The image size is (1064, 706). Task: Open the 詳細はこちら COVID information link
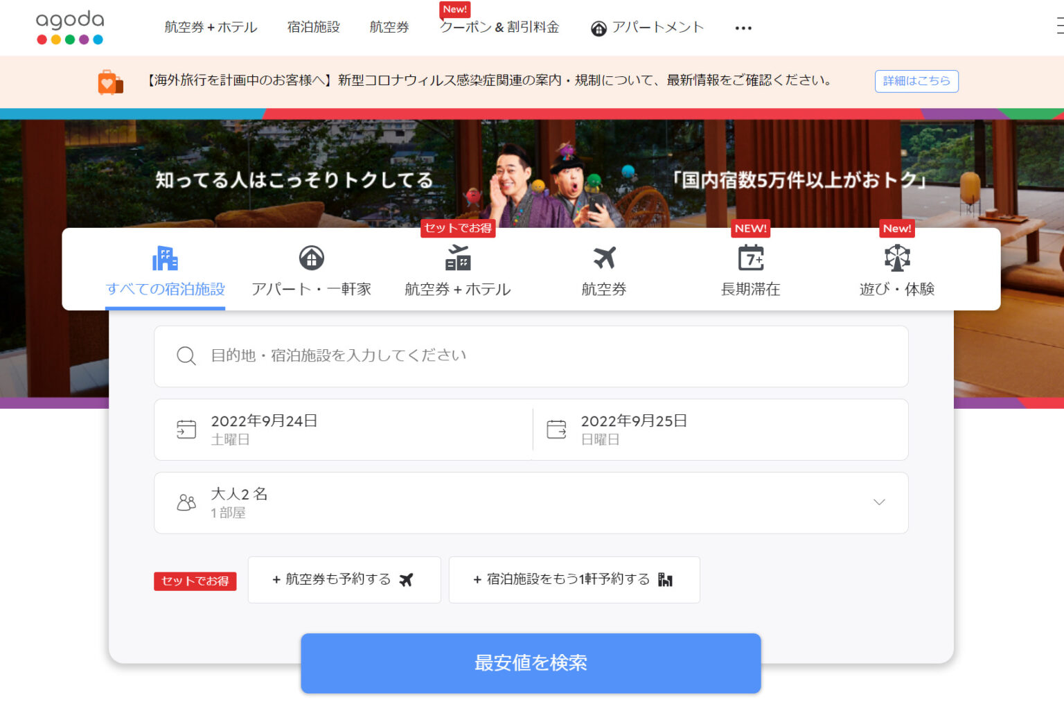916,81
